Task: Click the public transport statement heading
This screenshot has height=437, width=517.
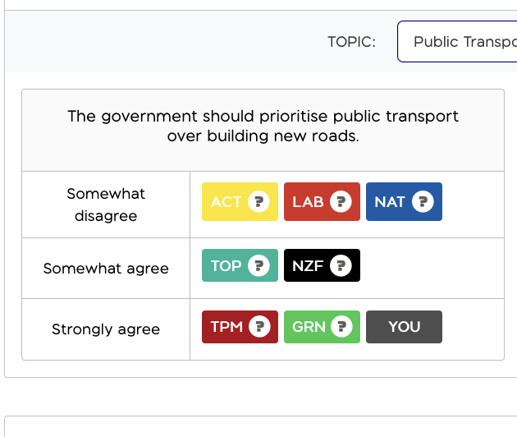Action: point(263,126)
